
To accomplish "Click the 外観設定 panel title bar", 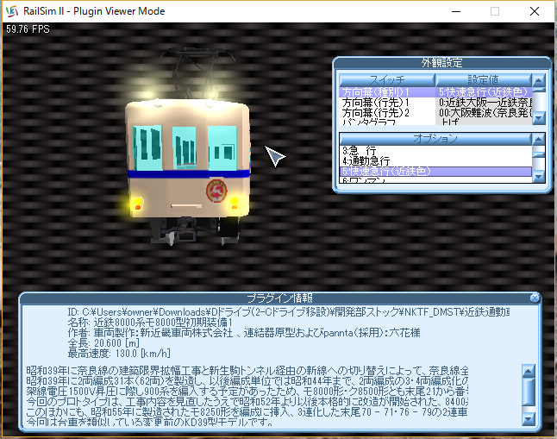I will [442, 63].
